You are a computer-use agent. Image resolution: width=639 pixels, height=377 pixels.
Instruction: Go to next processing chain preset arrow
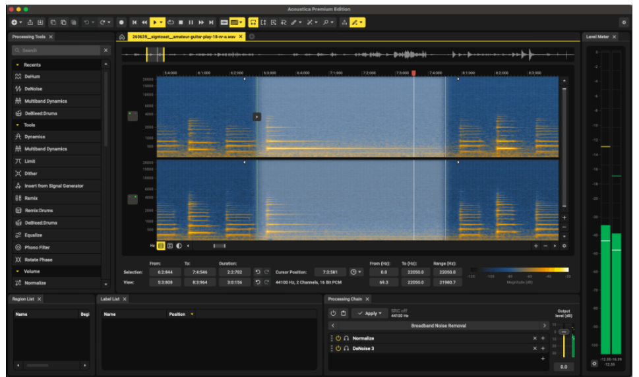pyautogui.click(x=545, y=326)
